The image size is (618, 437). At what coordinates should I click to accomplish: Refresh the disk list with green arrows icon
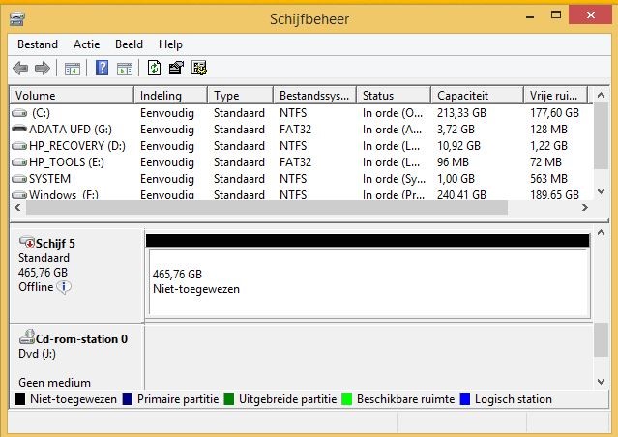pyautogui.click(x=154, y=68)
